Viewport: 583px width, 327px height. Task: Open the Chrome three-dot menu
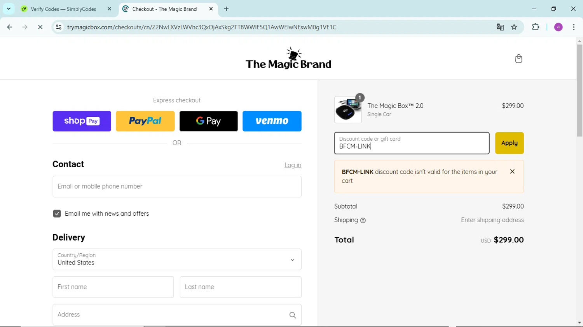(x=574, y=27)
